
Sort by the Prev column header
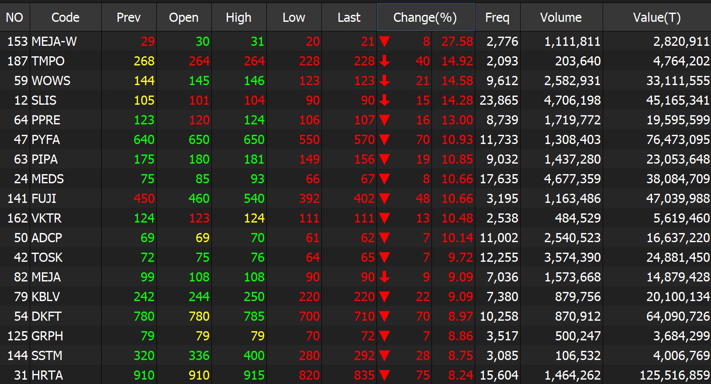pyautogui.click(x=129, y=17)
